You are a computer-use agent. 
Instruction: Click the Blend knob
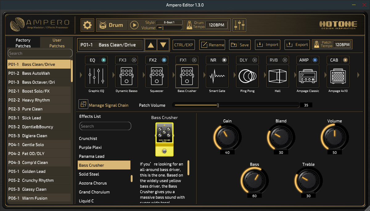281,137
